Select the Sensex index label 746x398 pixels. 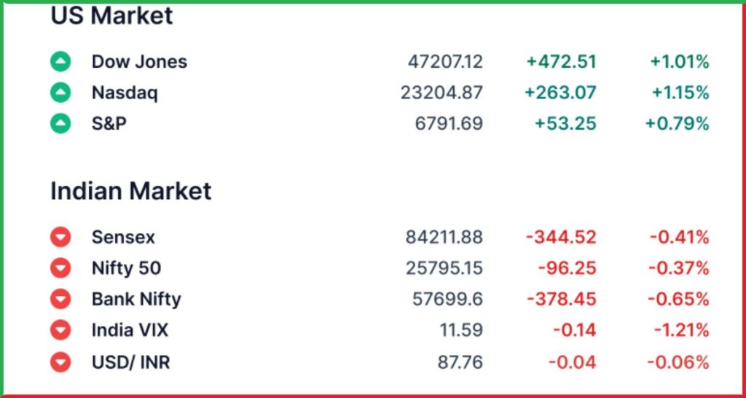pos(123,237)
